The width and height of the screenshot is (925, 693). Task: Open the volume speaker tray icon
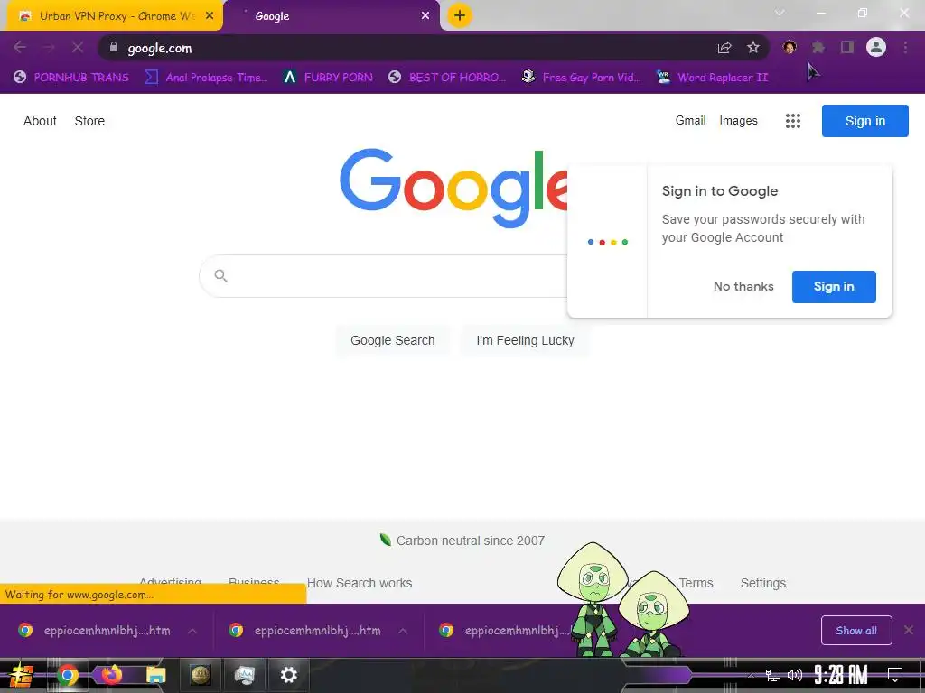pos(795,675)
